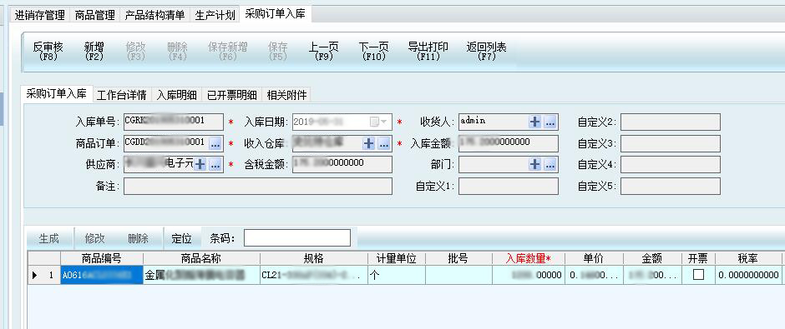Click the ellipsis button beside 商品订单 field

click(x=215, y=143)
